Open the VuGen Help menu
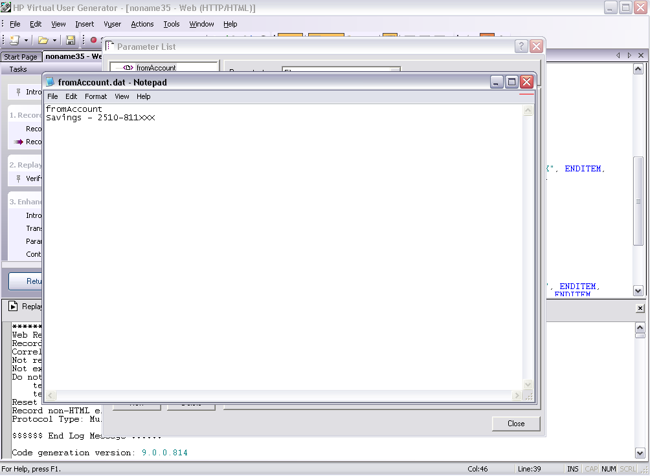 [230, 24]
